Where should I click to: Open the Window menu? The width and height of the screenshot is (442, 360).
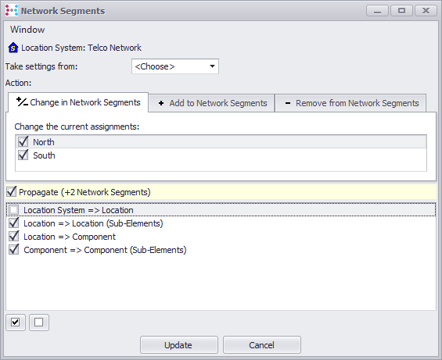point(27,30)
